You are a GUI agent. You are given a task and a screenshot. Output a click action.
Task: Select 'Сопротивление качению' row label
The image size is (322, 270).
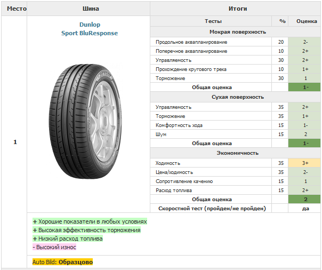(184, 181)
